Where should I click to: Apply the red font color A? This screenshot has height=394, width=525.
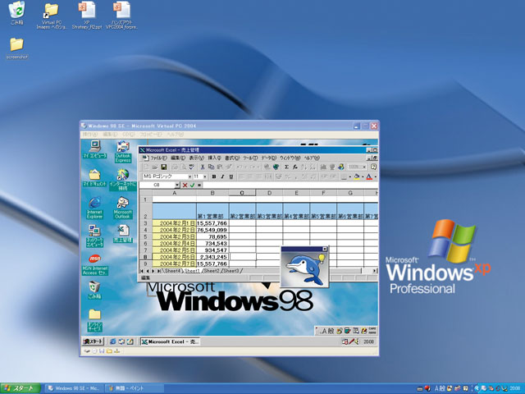click(369, 176)
